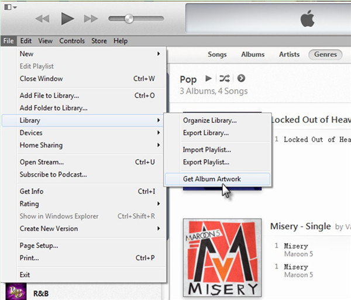Open the File menu
Image resolution: width=351 pixels, height=300 pixels.
coord(9,41)
